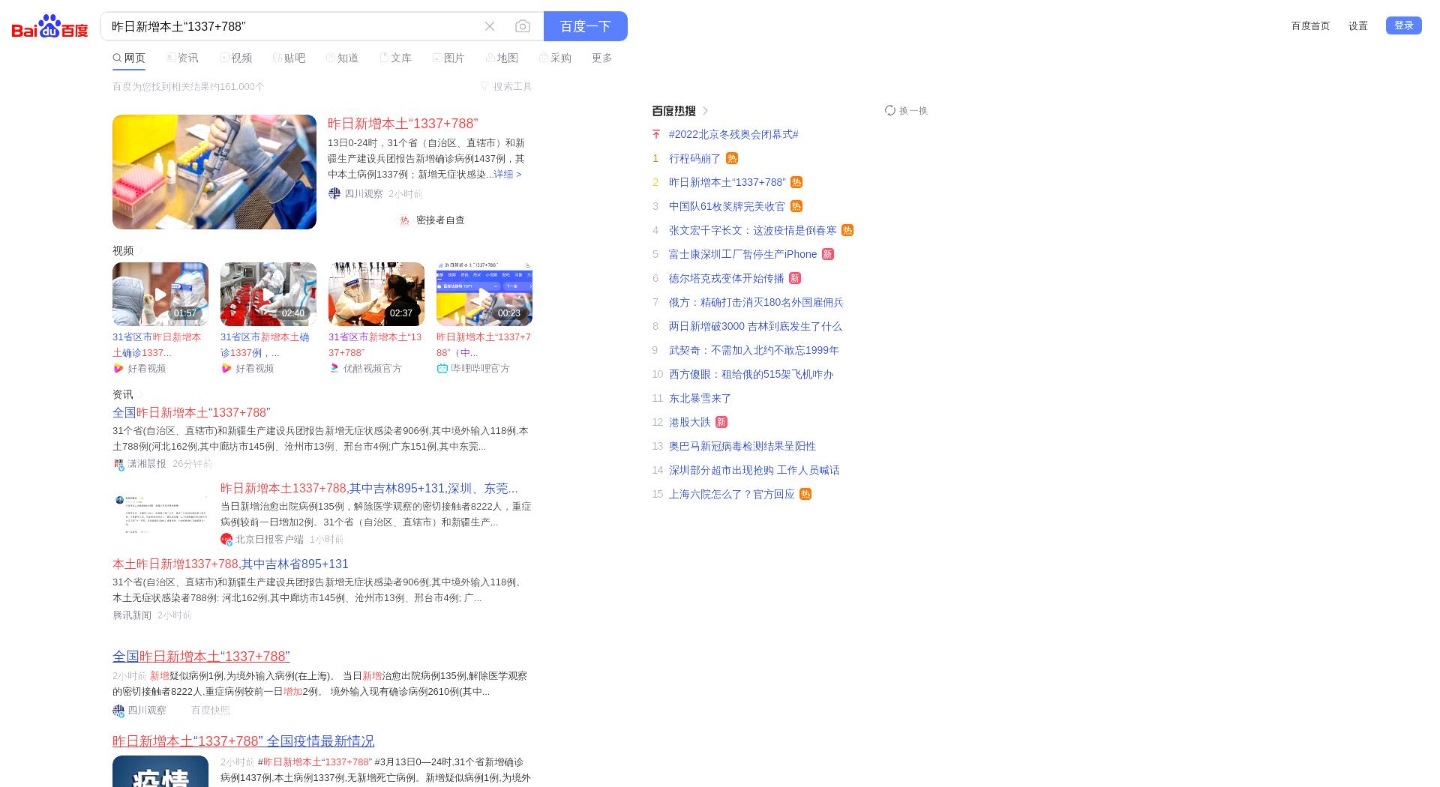This screenshot has height=787, width=1440.
Task: Click the 哔哩哔哩官方 source icon
Action: point(442,368)
